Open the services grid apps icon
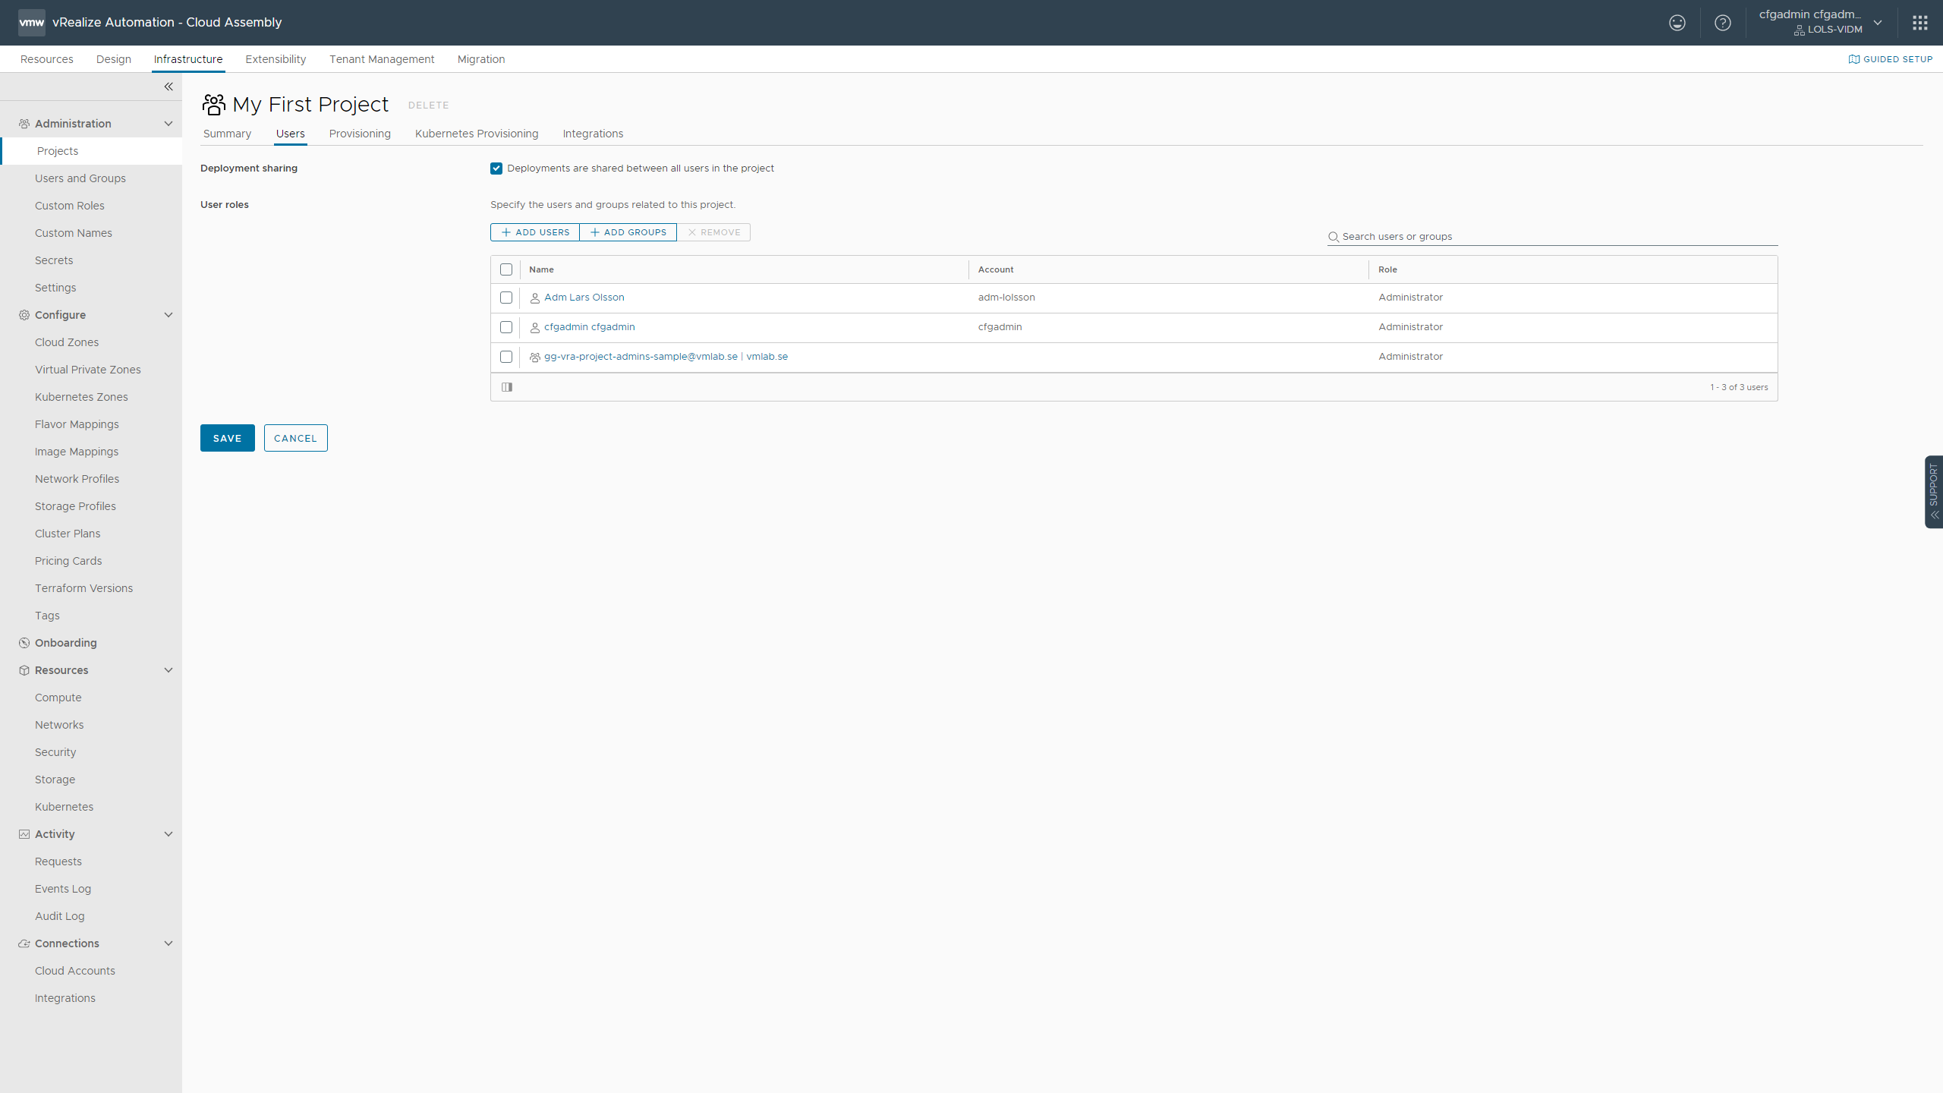This screenshot has width=1943, height=1093. (x=1920, y=23)
